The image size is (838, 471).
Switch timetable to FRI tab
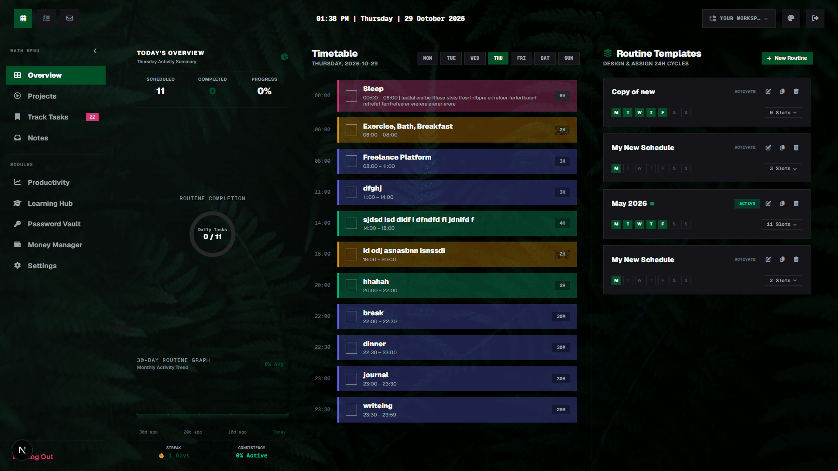[521, 58]
